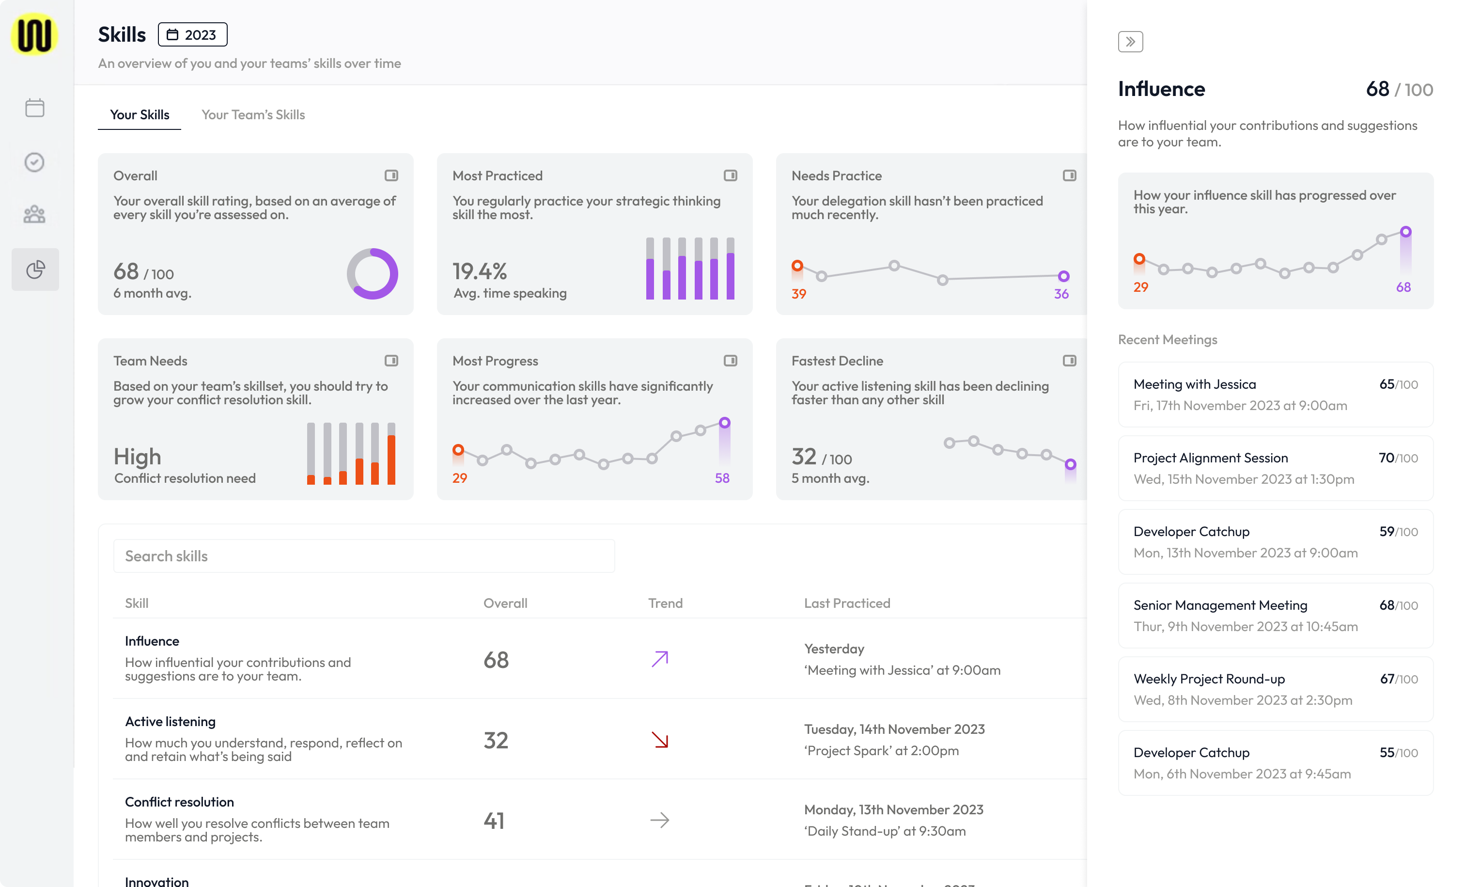Switch to Your Team's Skills tab
The image size is (1465, 887).
[253, 115]
